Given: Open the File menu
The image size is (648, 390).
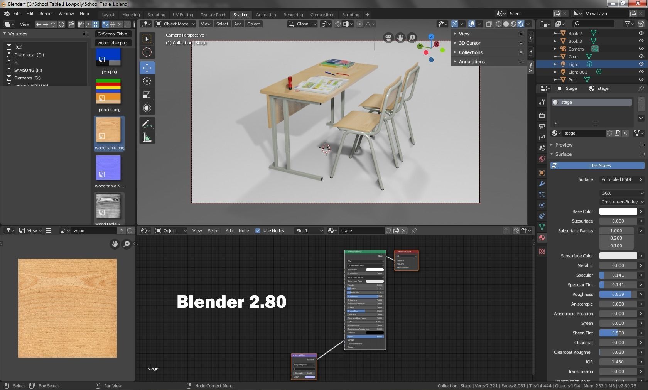Looking at the screenshot, I should click(x=17, y=14).
